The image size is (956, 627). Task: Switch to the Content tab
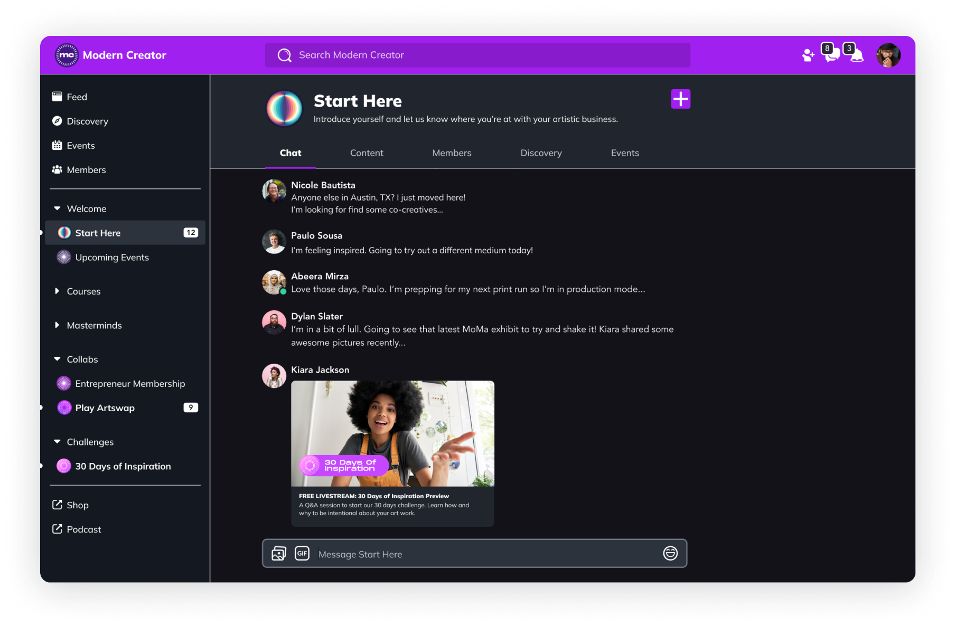[x=367, y=153]
